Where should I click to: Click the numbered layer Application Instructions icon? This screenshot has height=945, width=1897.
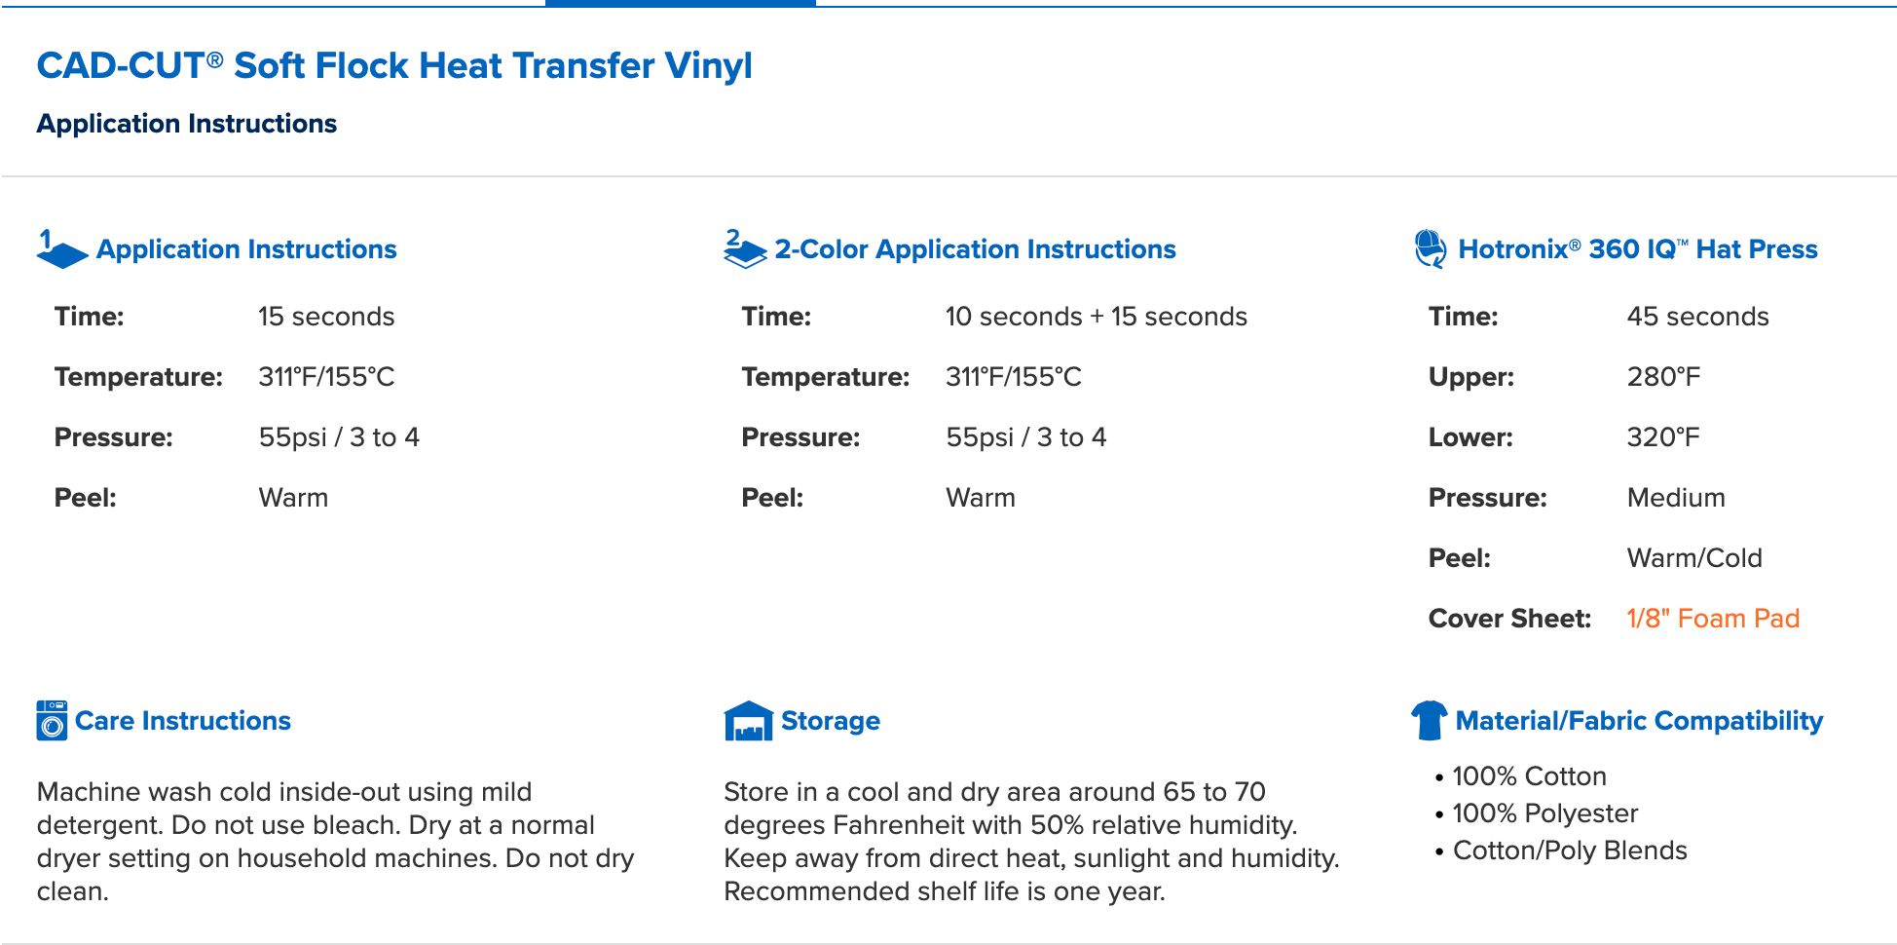point(61,249)
